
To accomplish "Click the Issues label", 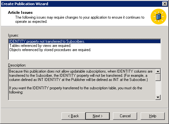I will [x=13, y=35].
